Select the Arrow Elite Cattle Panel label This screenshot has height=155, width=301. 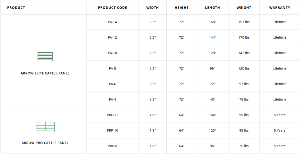click(x=45, y=73)
